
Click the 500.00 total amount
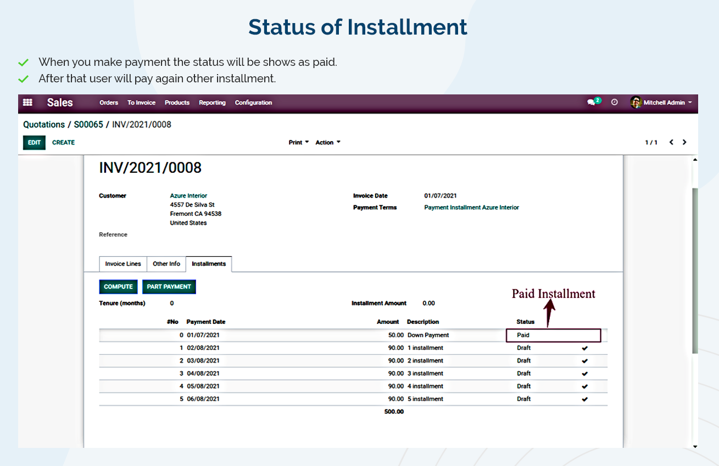pyautogui.click(x=394, y=412)
